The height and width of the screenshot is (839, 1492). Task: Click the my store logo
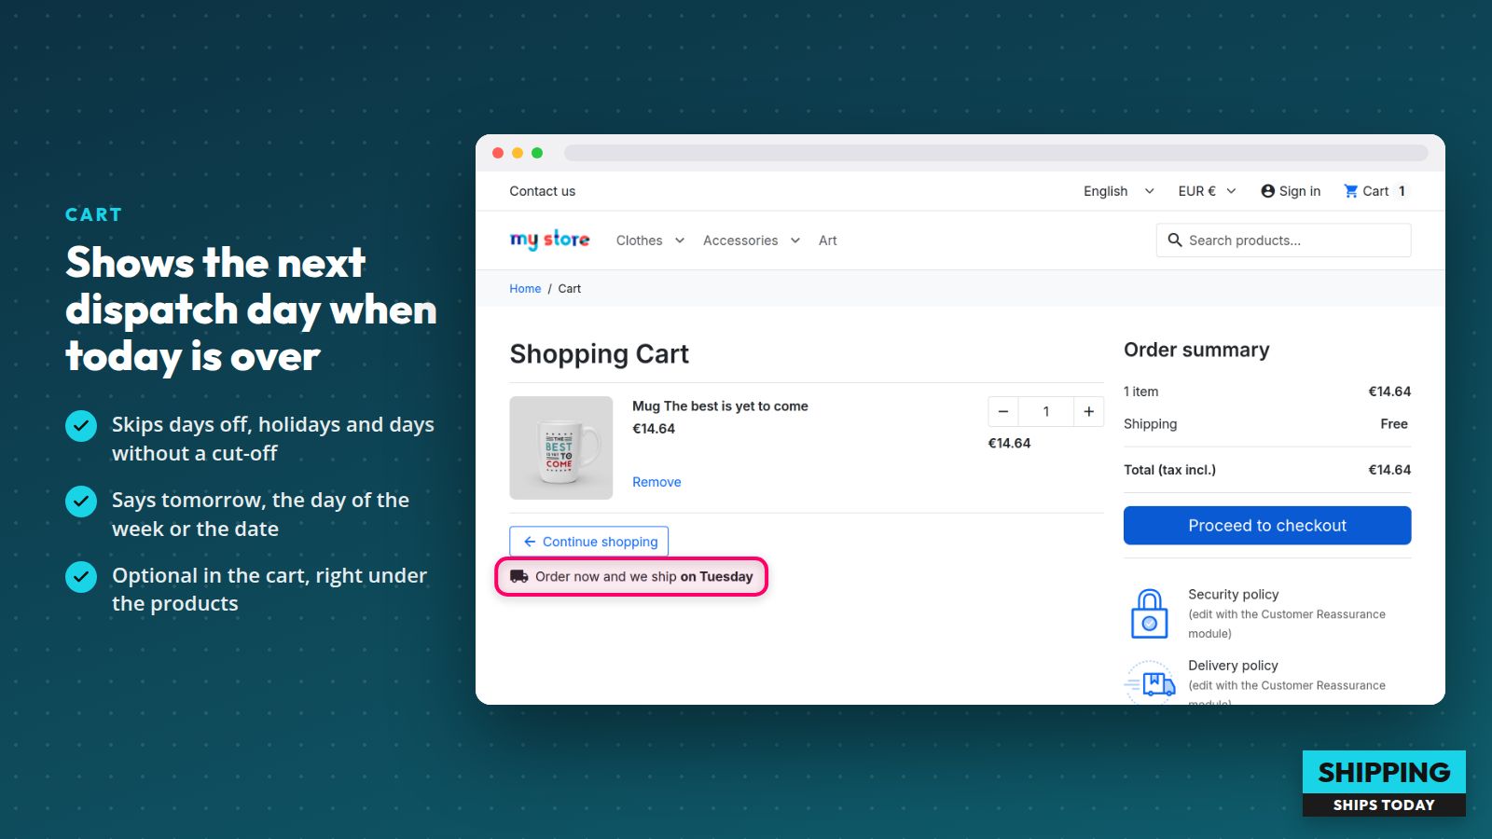tap(549, 240)
